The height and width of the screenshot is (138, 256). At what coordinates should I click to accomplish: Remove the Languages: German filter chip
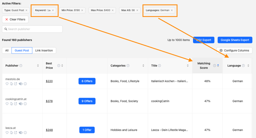pos(172,10)
